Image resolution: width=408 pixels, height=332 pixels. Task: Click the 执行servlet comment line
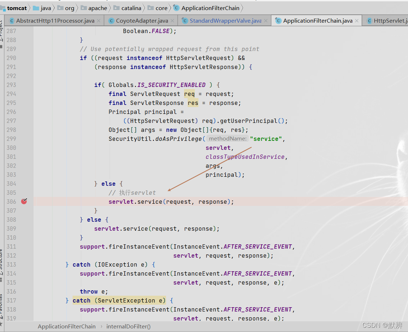point(132,193)
